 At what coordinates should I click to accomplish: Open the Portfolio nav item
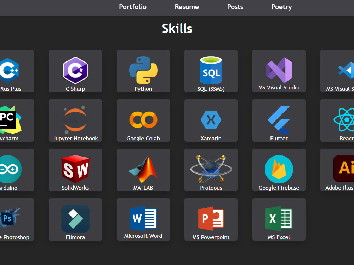click(133, 7)
